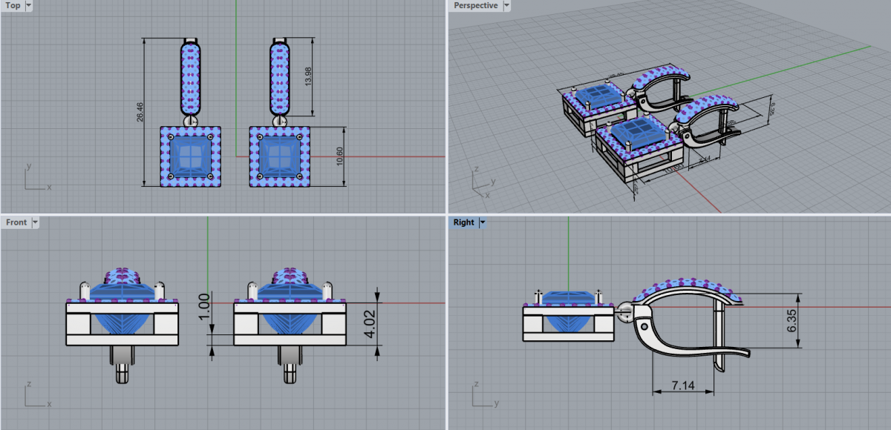Select the 7.14 dimension in Right view
This screenshot has width=891, height=430.
[x=682, y=384]
